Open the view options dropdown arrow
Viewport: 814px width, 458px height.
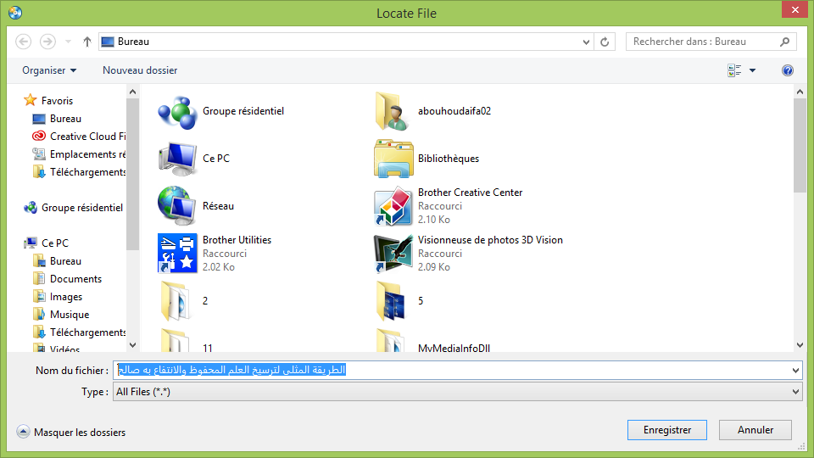(752, 70)
